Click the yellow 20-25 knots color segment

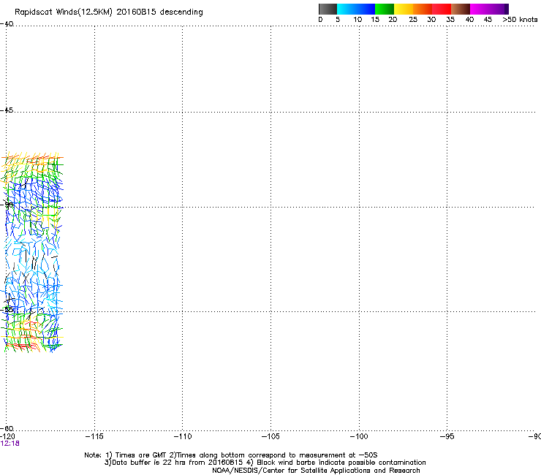click(404, 9)
